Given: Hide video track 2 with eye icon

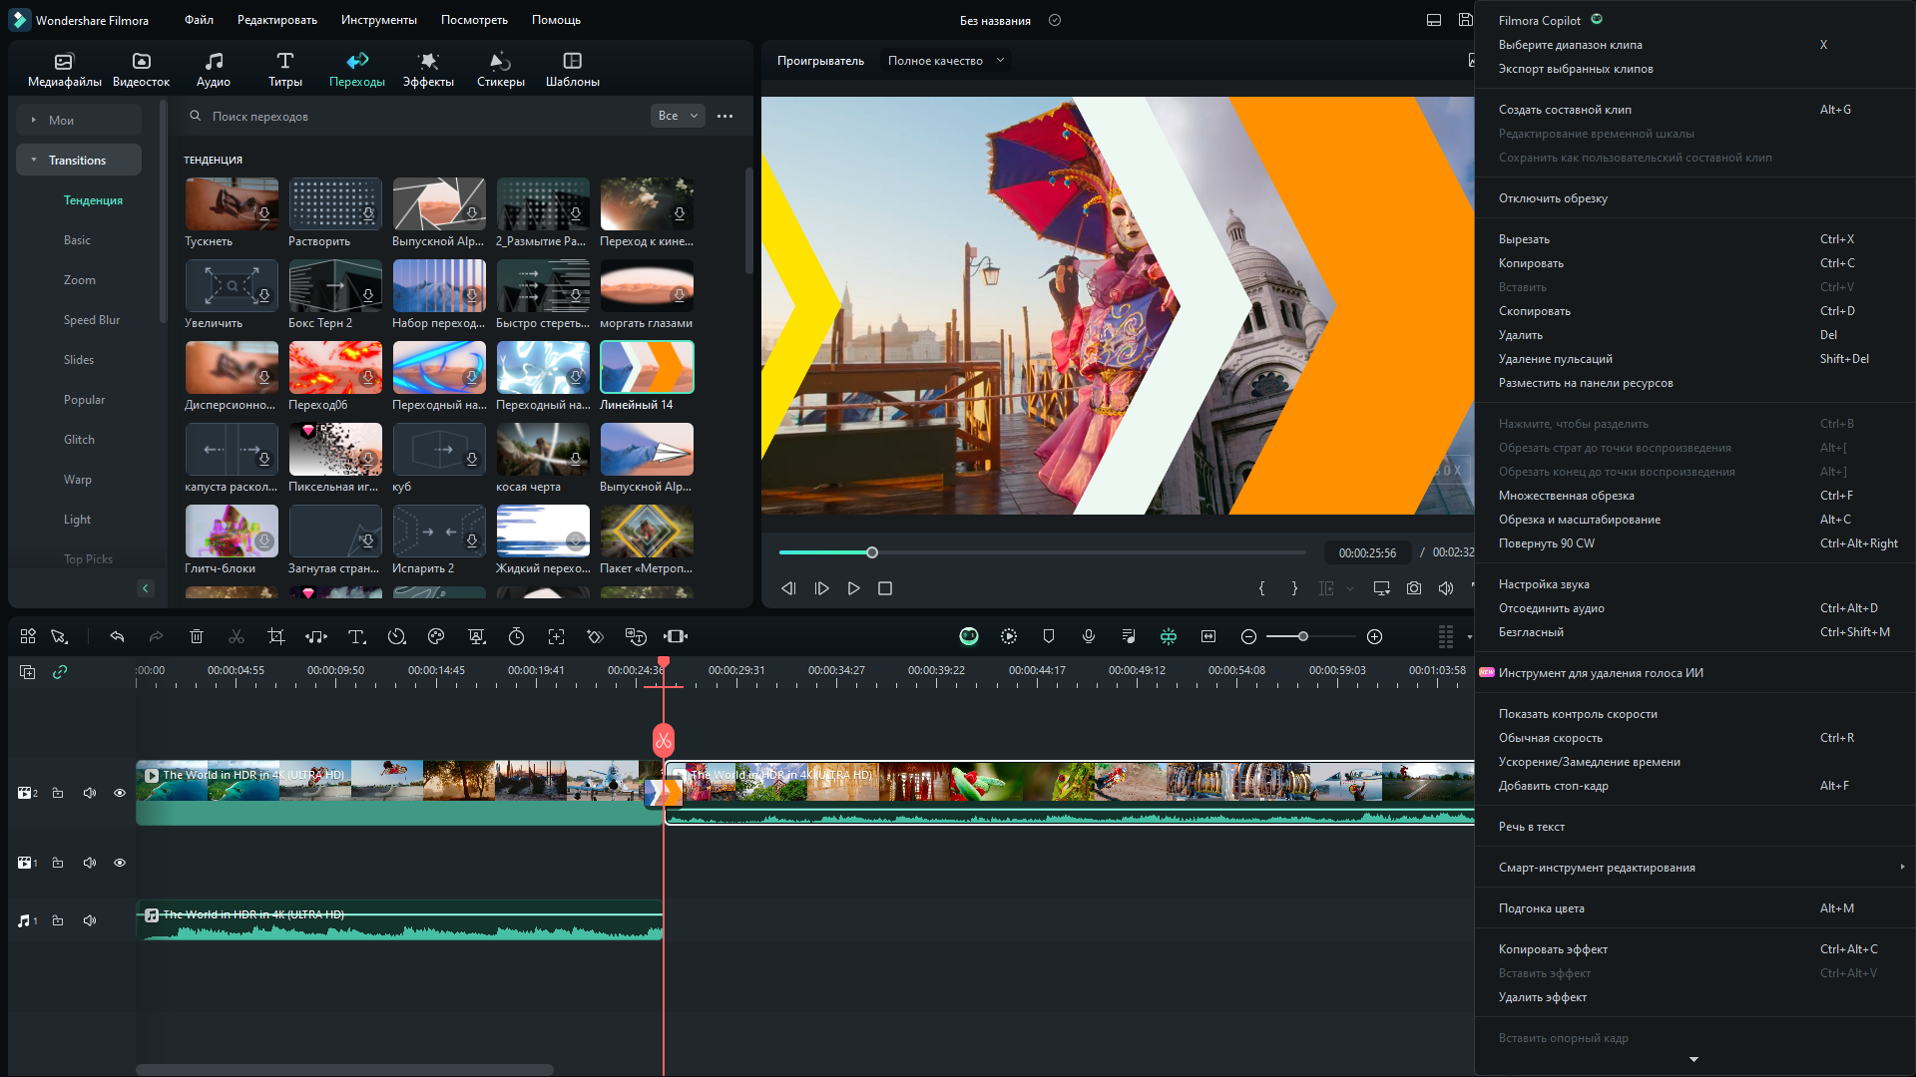Looking at the screenshot, I should [120, 793].
